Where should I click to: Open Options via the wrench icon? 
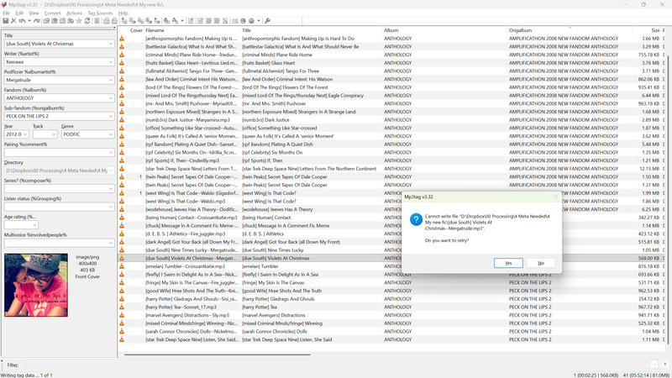coord(267,21)
